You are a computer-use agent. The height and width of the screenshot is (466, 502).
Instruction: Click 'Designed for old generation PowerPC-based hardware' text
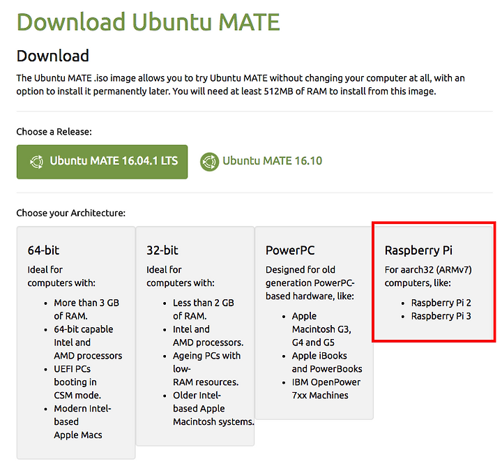[x=310, y=283]
